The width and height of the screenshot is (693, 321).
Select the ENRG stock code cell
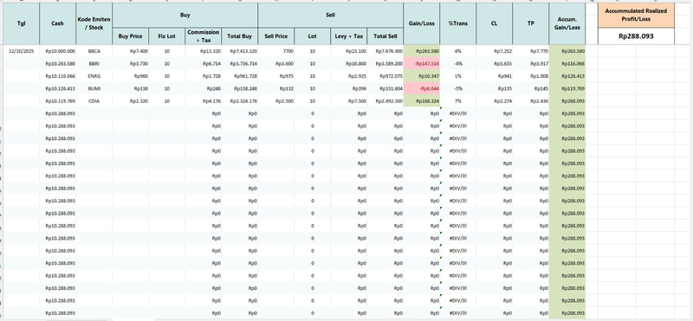(x=94, y=76)
